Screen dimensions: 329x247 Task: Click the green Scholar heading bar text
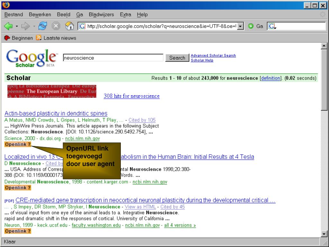[18, 78]
